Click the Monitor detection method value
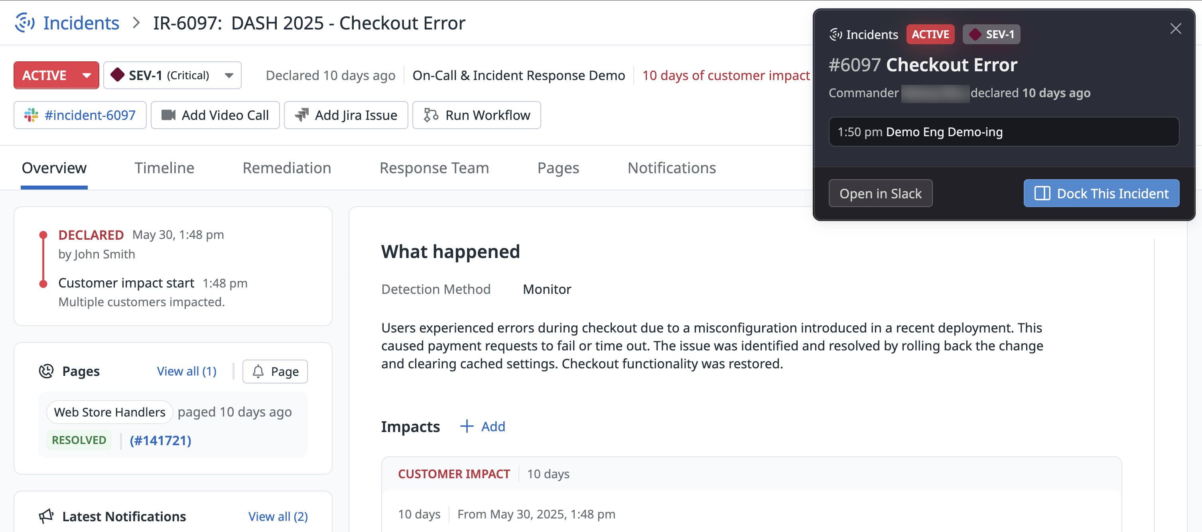 click(x=547, y=289)
